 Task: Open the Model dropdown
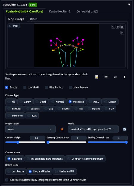[x=93, y=129]
